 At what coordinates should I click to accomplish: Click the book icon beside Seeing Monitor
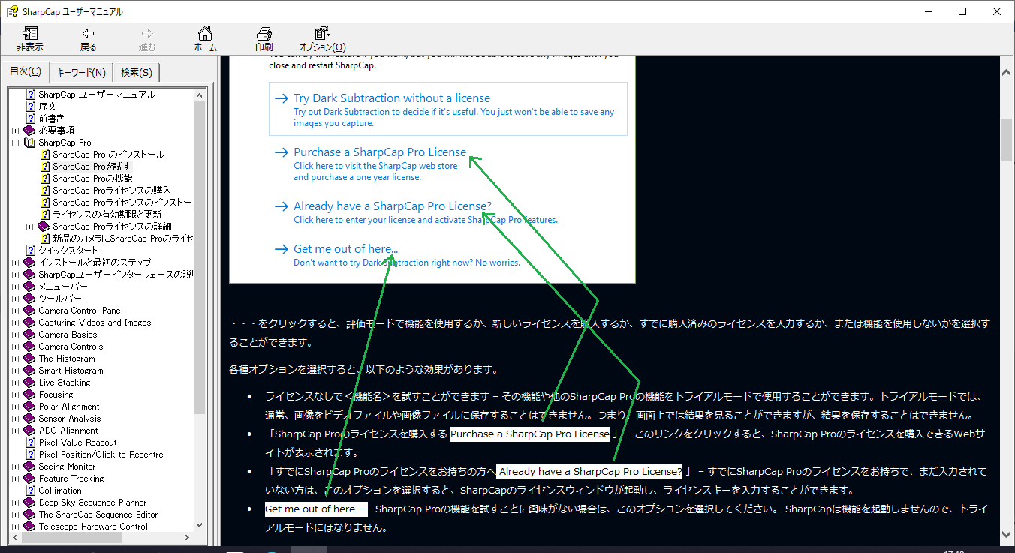(30, 467)
